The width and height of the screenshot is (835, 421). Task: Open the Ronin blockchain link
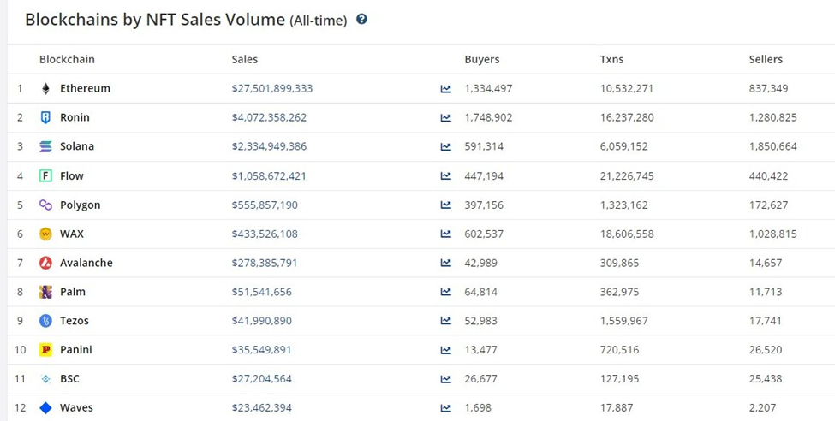point(75,117)
